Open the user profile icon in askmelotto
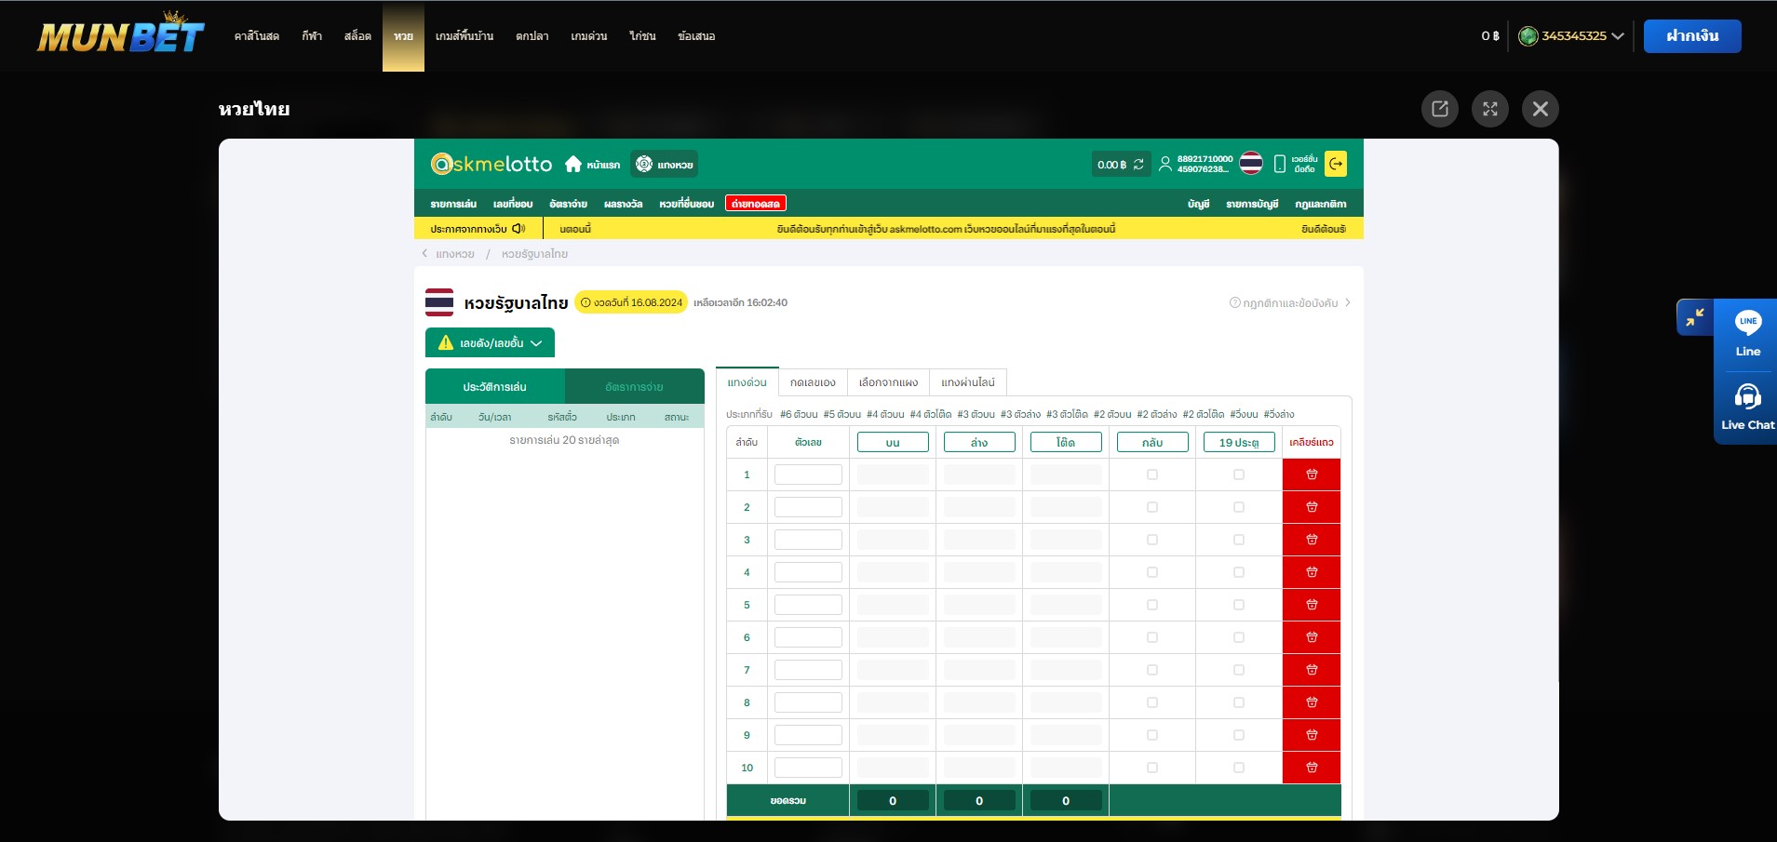The image size is (1777, 842). tap(1164, 165)
